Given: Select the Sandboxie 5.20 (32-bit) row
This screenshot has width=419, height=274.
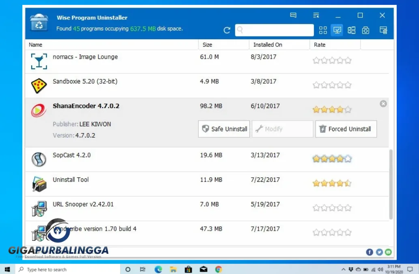Looking at the screenshot, I should click(207, 86).
